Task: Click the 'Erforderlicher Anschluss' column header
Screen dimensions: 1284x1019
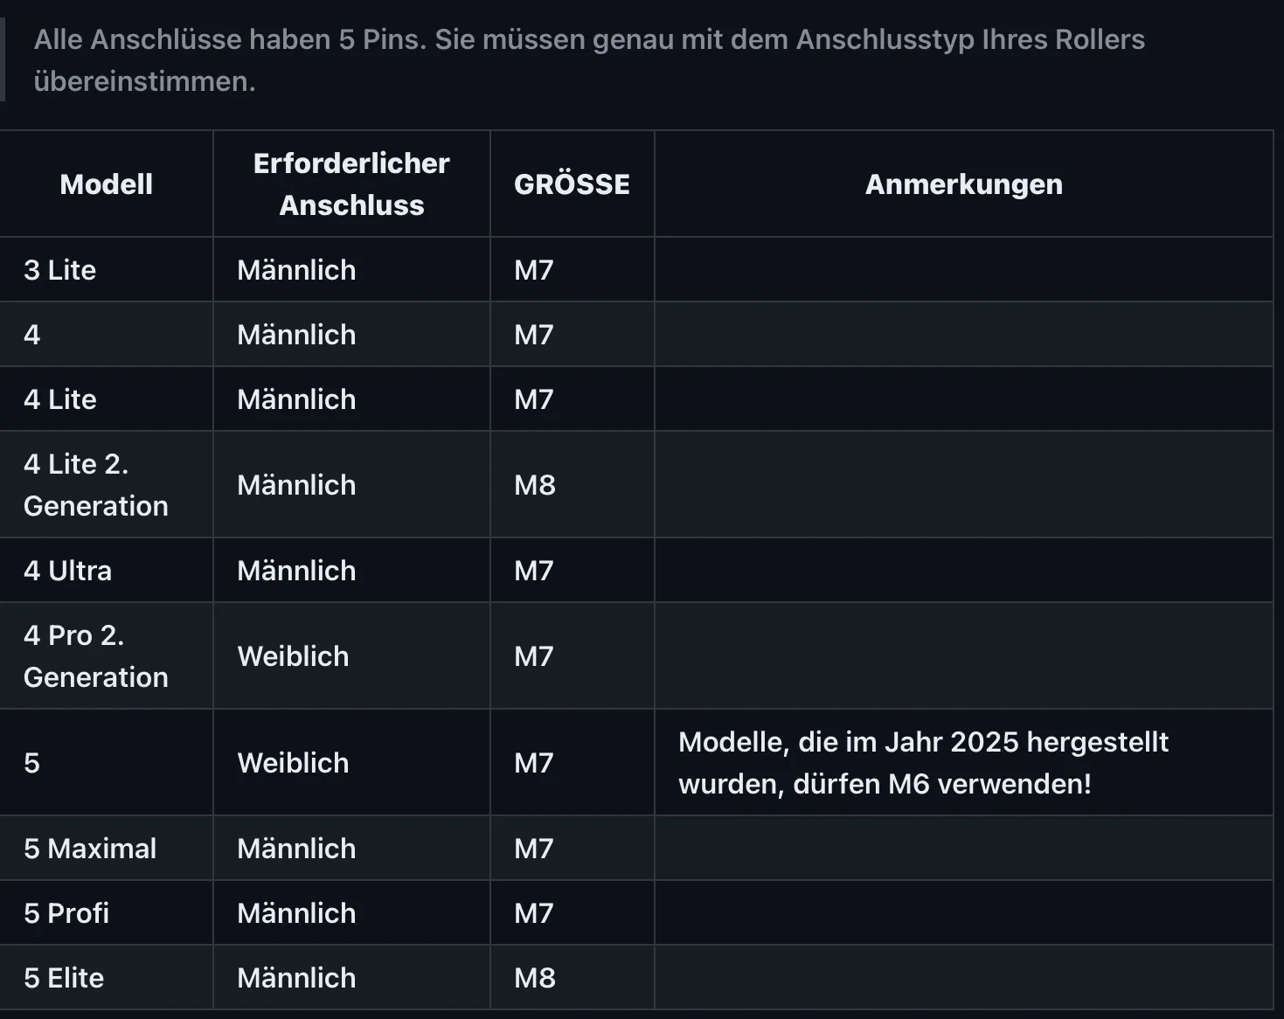Action: (x=351, y=184)
